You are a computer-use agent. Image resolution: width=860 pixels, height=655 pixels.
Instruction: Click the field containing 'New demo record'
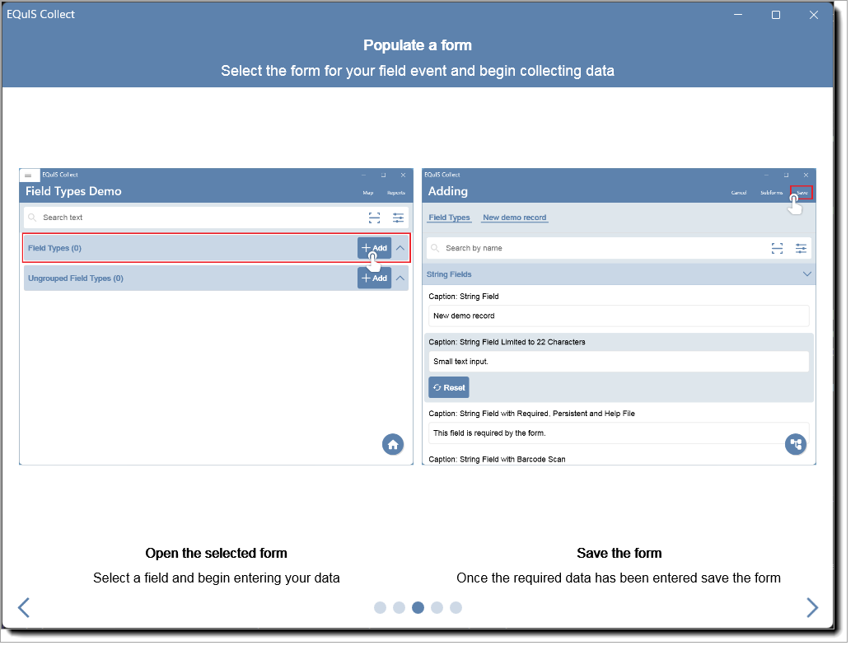coord(619,316)
